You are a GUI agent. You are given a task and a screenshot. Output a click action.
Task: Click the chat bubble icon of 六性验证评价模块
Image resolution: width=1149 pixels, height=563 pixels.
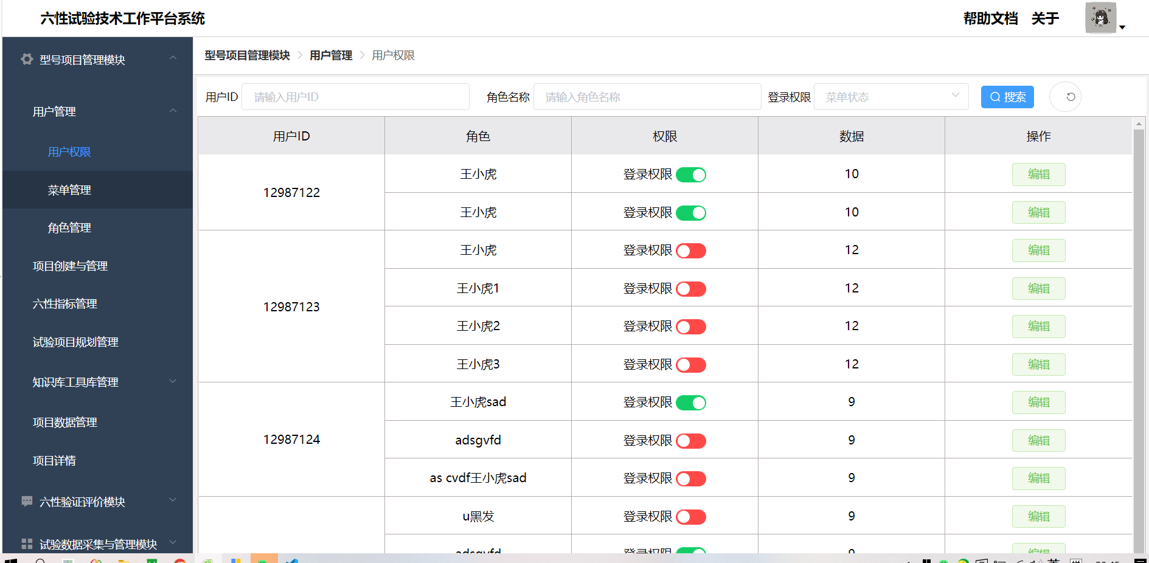click(27, 502)
